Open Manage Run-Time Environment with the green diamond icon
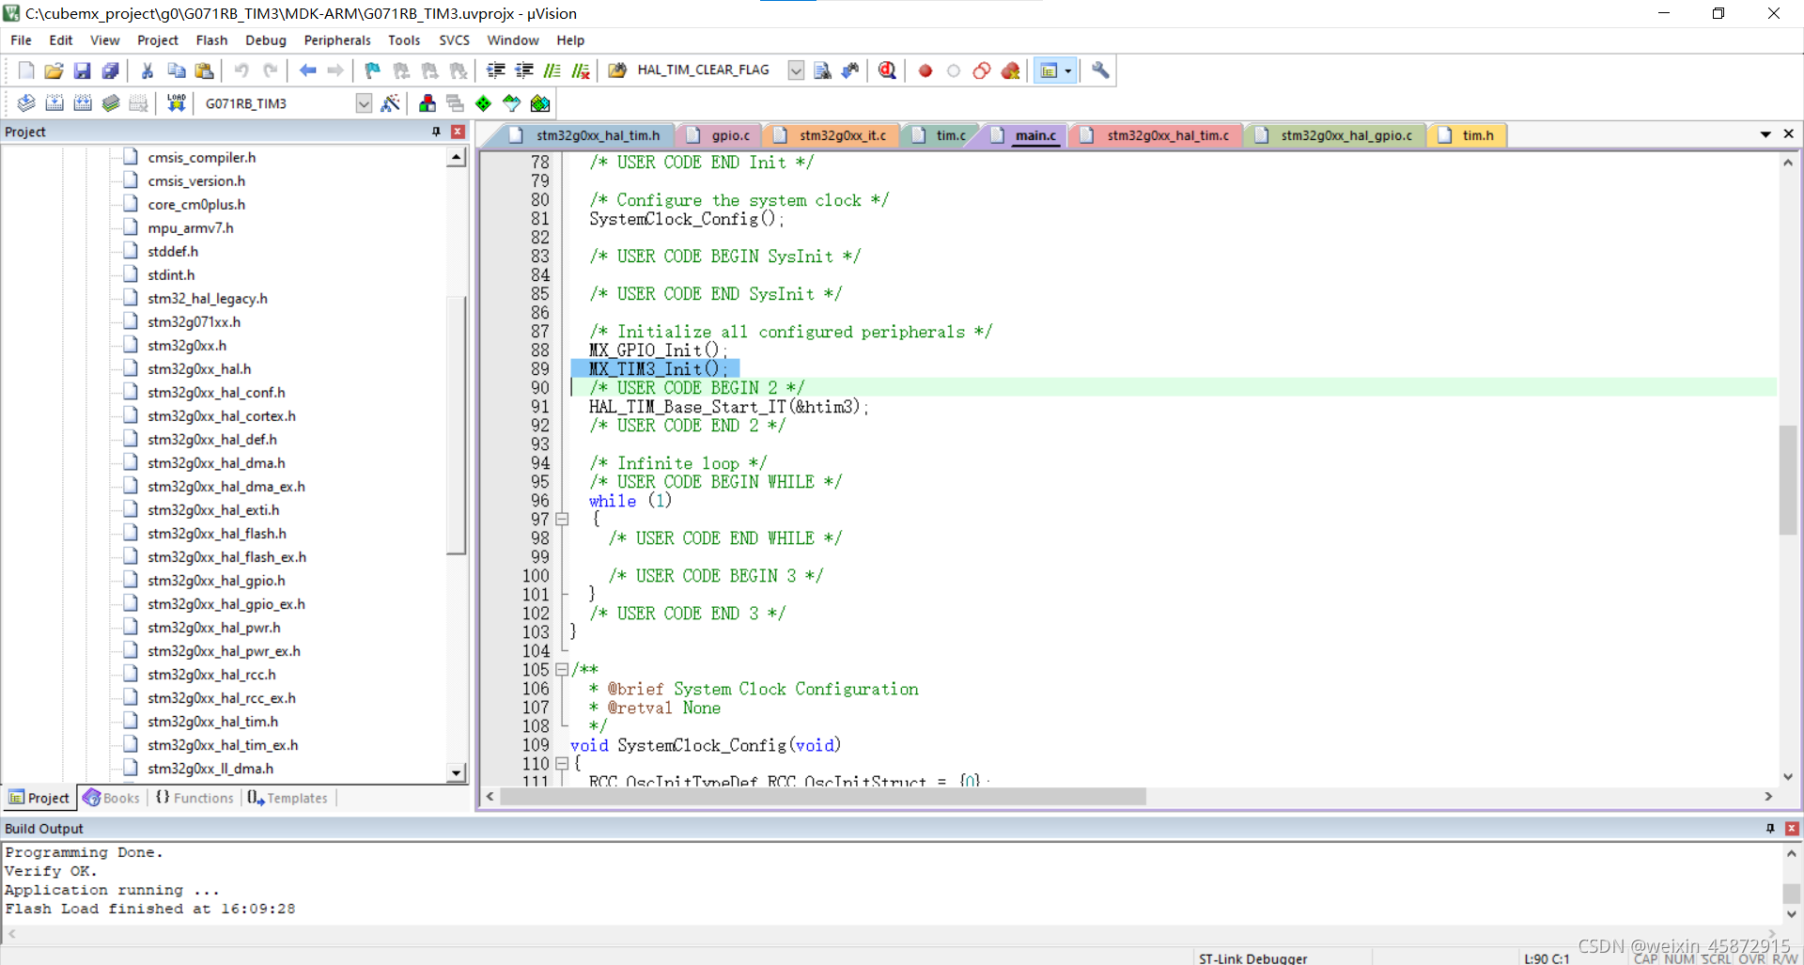Viewport: 1804px width, 965px height. pyautogui.click(x=483, y=103)
